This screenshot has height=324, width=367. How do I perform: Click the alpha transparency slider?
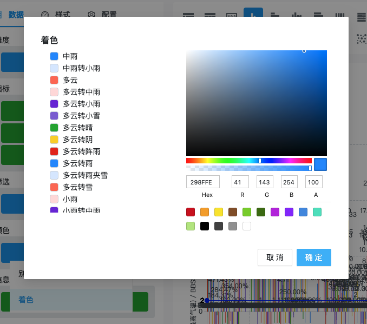249,168
